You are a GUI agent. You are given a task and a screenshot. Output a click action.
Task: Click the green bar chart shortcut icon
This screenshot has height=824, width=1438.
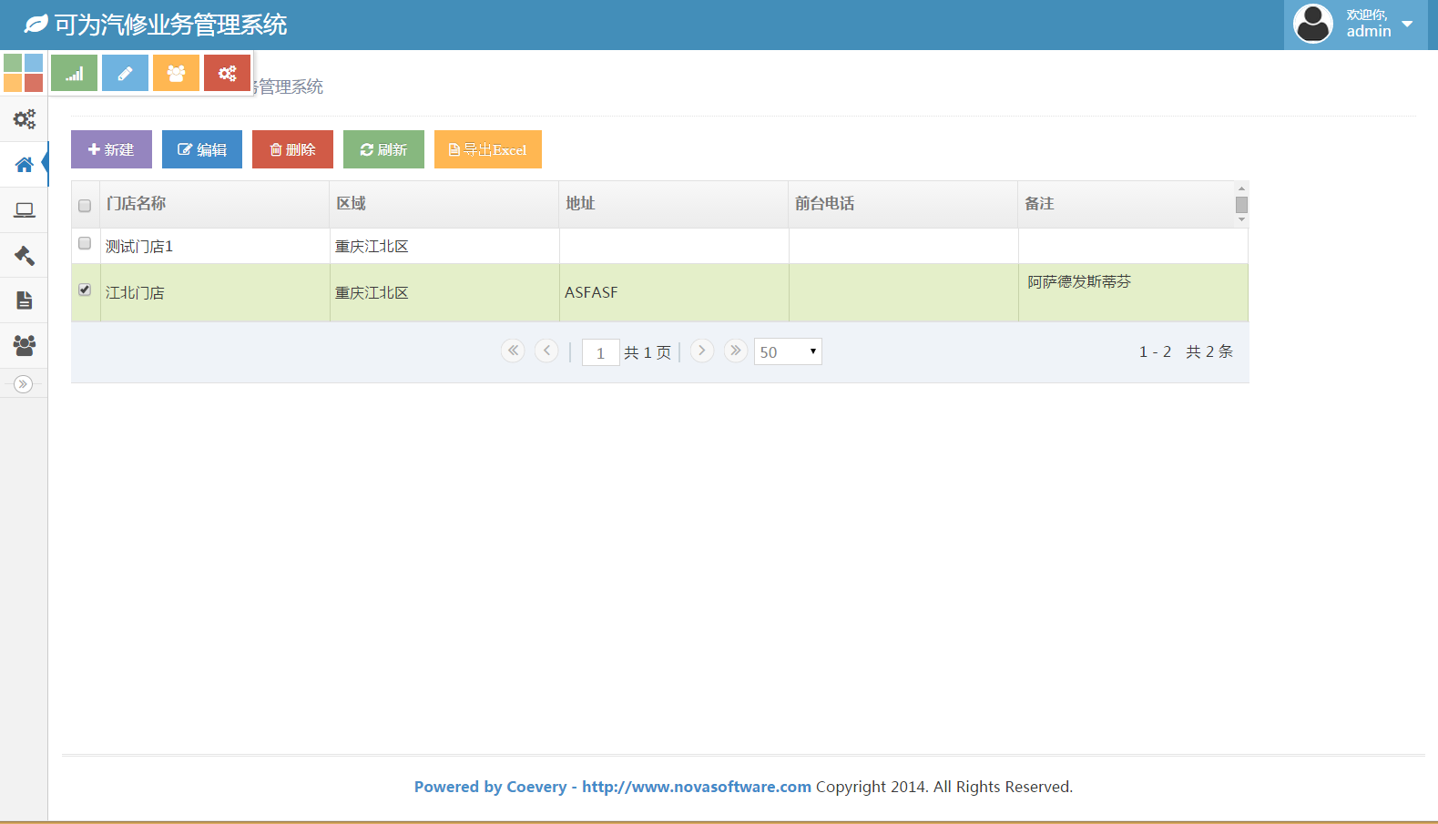click(x=74, y=73)
